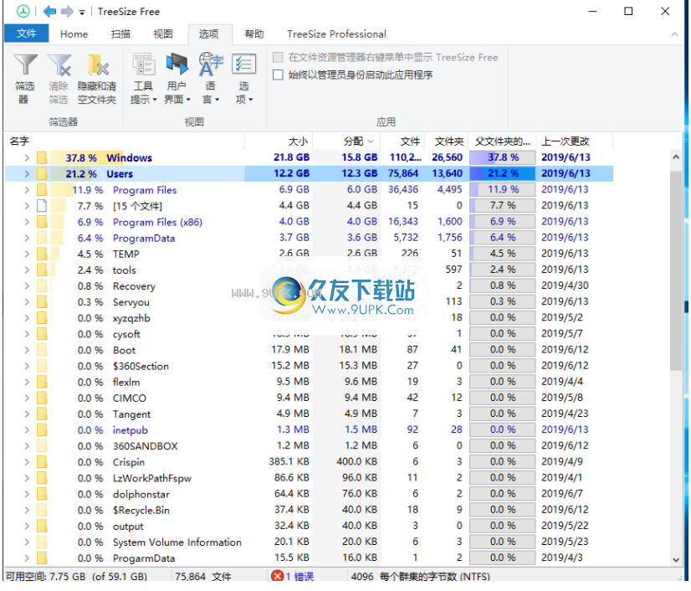Sort by the 分配 allocated column header
Image resolution: width=691 pixels, height=591 pixels.
346,141
